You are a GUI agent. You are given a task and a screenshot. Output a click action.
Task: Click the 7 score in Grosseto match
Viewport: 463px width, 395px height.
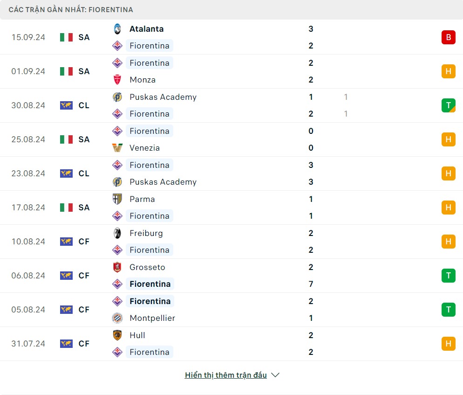[x=311, y=284]
